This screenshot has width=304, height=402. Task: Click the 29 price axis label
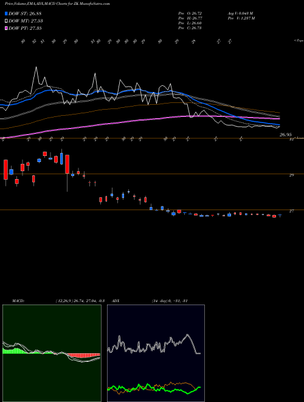[x=291, y=175]
